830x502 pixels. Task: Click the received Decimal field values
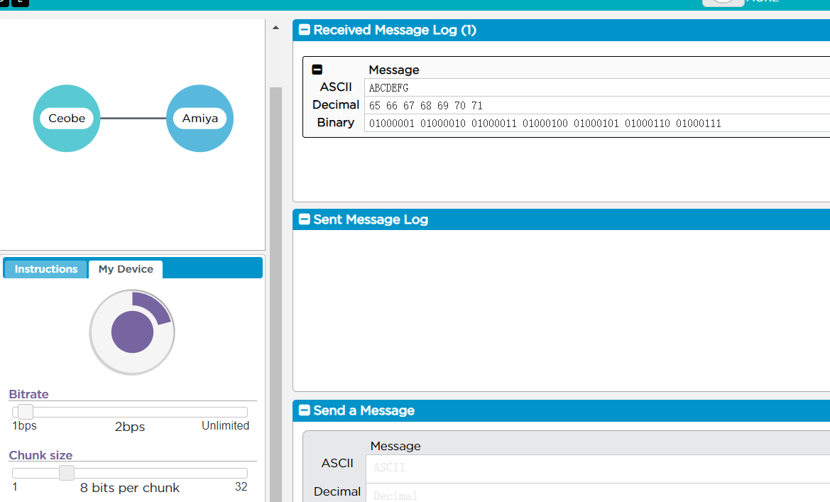point(597,105)
